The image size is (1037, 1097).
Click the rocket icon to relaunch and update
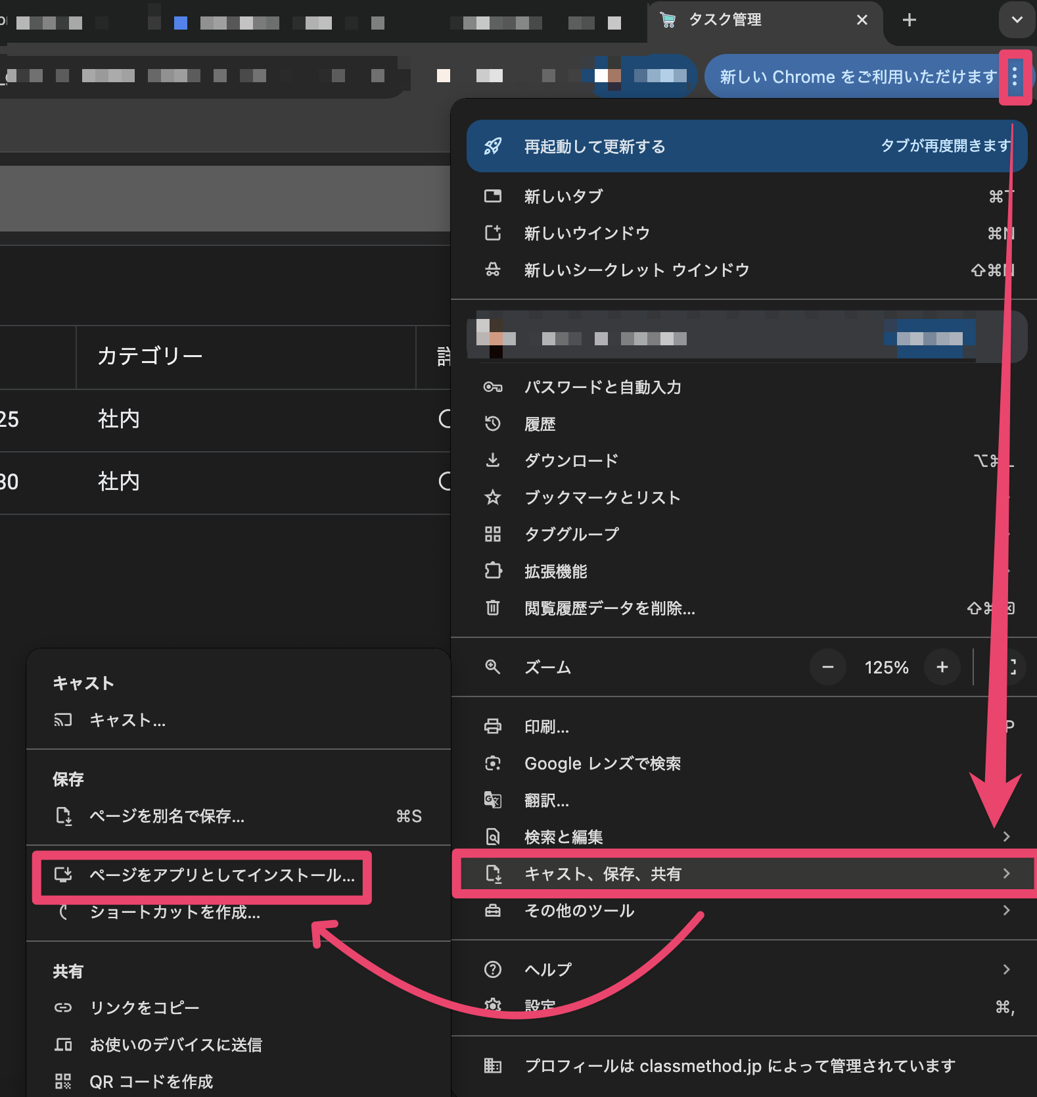pyautogui.click(x=493, y=146)
